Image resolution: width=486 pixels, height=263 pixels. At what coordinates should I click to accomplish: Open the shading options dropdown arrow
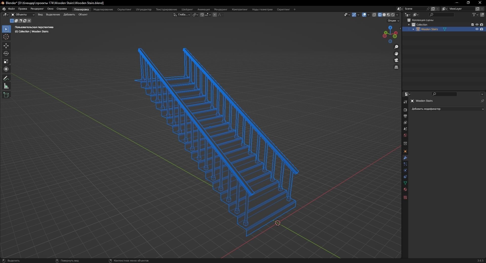(x=397, y=15)
